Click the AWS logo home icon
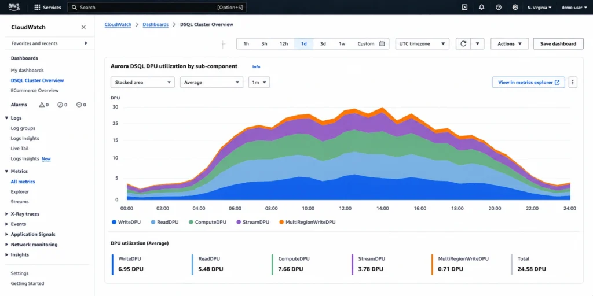Viewport: 593px width, 296px height. tap(14, 7)
